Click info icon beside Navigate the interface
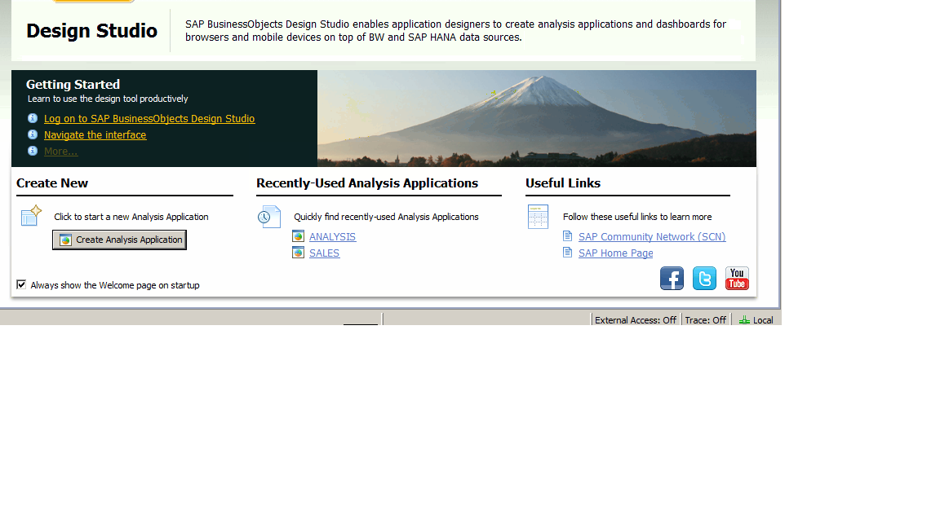940x528 pixels. click(x=33, y=134)
